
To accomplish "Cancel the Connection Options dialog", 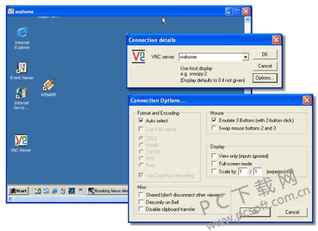I will tap(292, 212).
